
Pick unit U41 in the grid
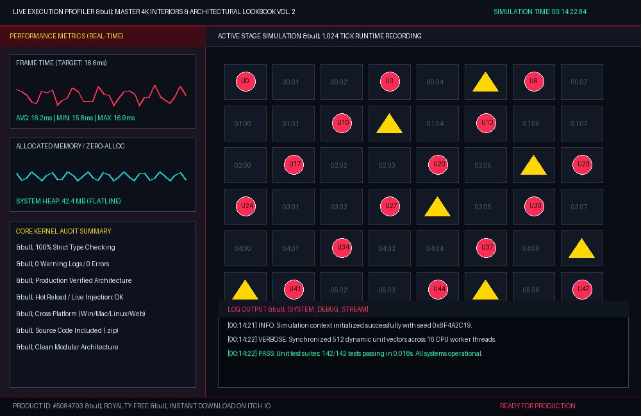tap(294, 289)
